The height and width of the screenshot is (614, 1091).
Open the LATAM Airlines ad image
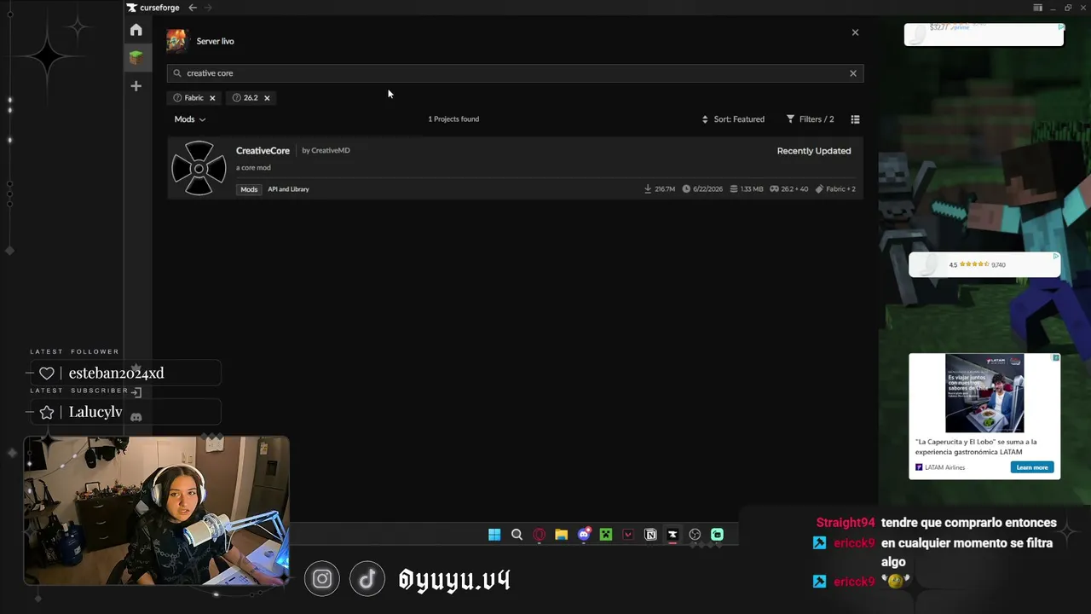point(984,393)
